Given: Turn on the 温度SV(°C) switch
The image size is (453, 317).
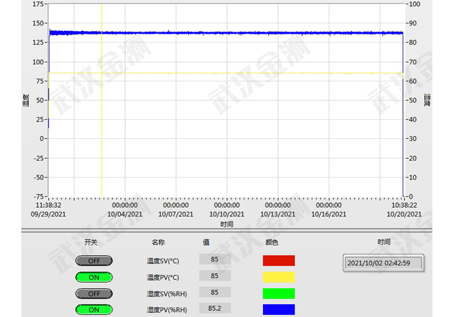Looking at the screenshot, I should [93, 261].
